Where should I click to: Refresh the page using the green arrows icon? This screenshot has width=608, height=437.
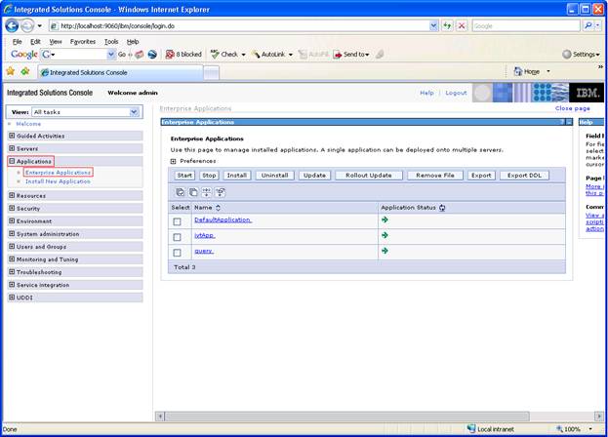(x=448, y=26)
